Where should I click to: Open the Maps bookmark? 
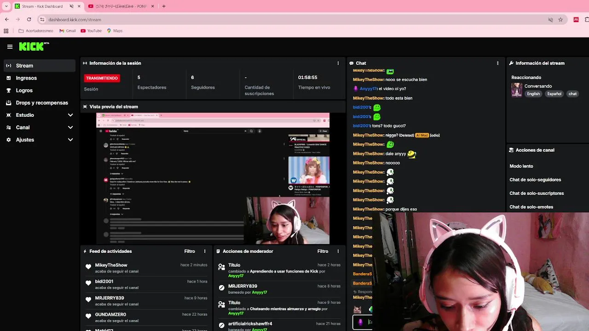tap(115, 31)
